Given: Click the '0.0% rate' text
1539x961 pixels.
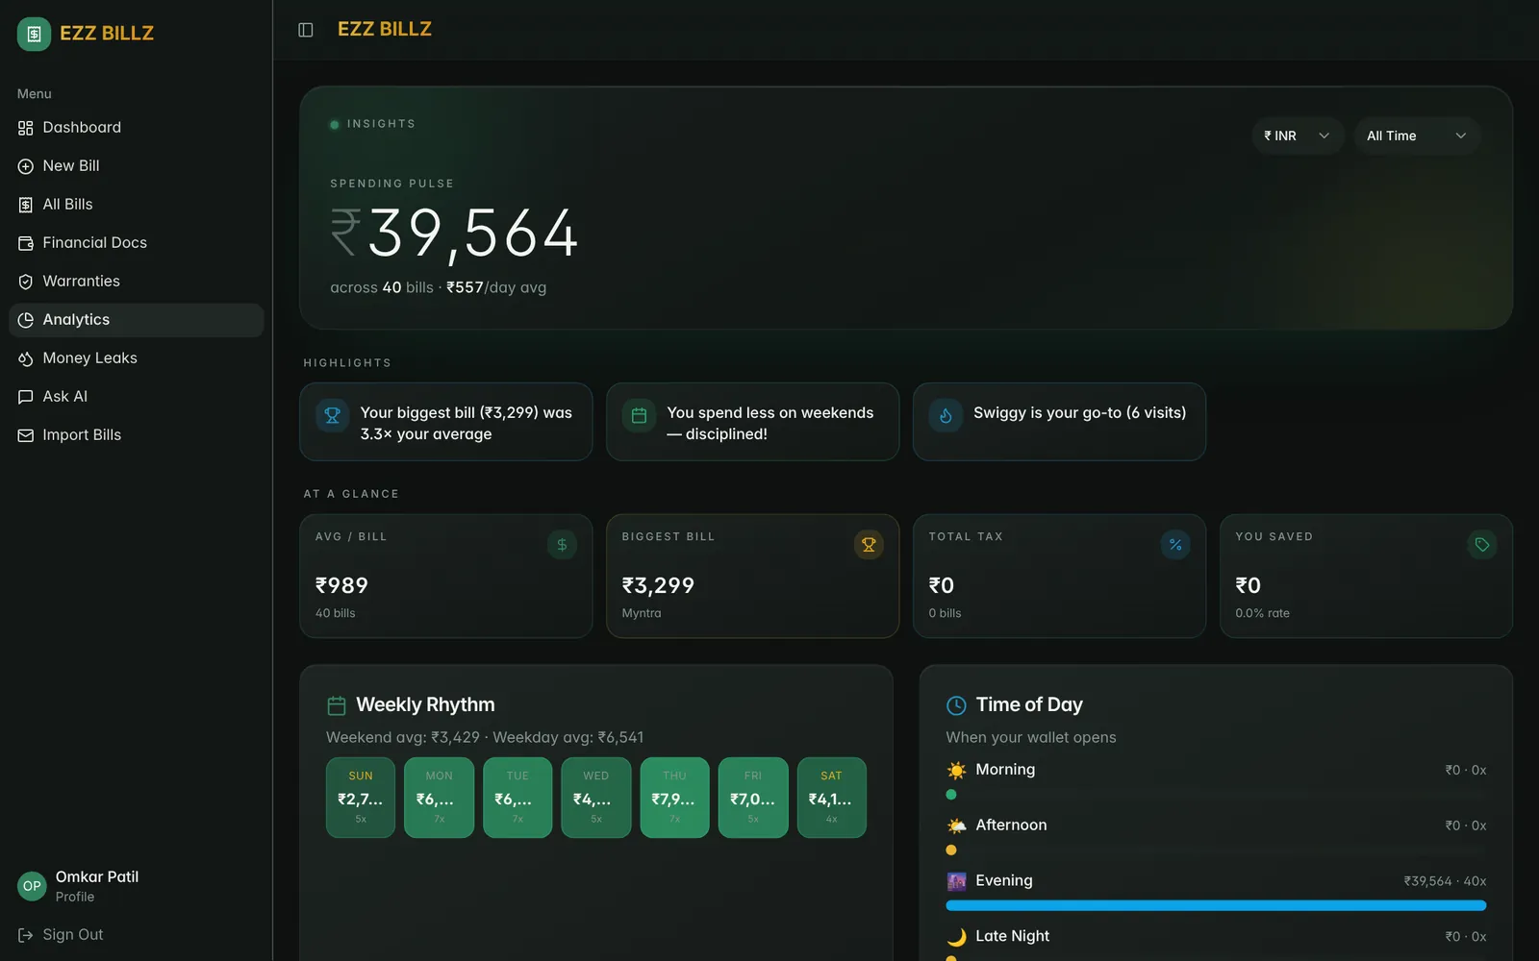Looking at the screenshot, I should pyautogui.click(x=1262, y=613).
